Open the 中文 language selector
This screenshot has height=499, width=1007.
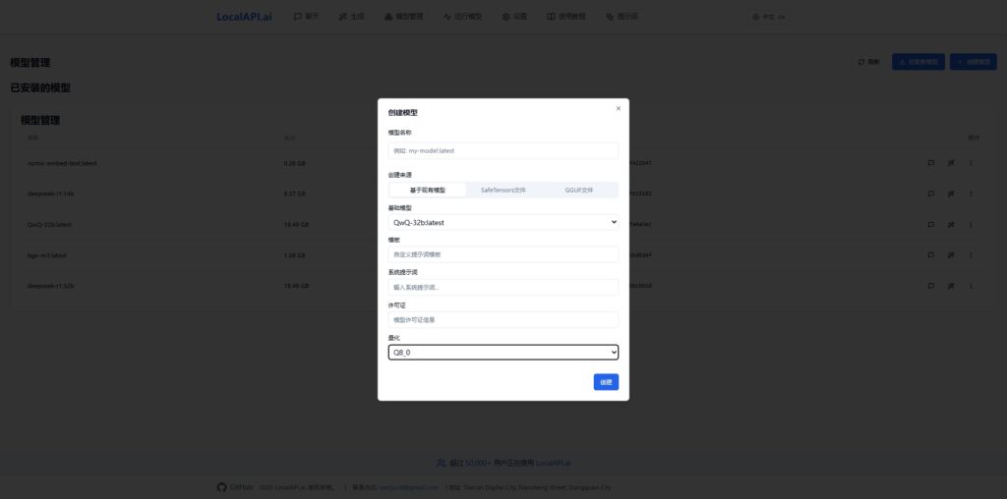coord(767,17)
